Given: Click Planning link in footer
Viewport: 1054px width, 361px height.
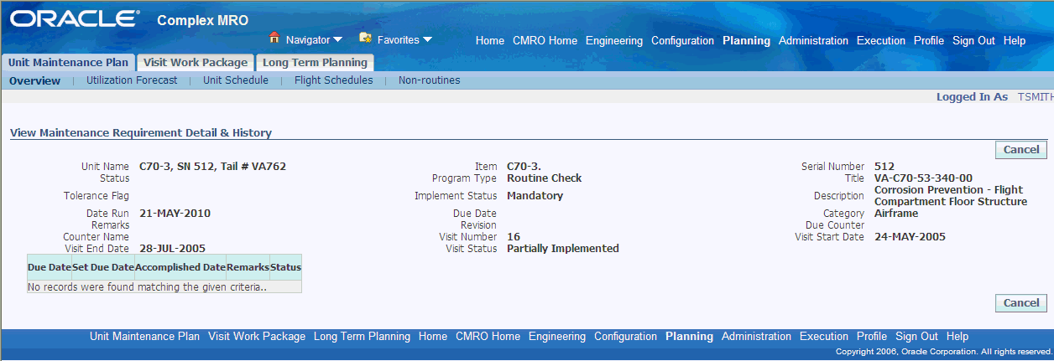Looking at the screenshot, I should pos(689,337).
